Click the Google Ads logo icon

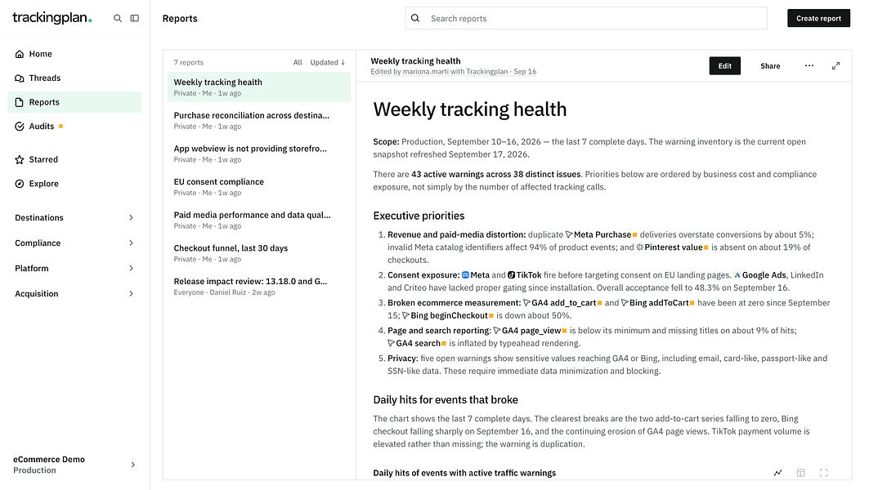[737, 275]
